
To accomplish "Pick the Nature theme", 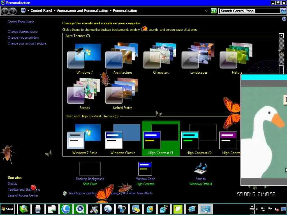I will (x=237, y=58).
